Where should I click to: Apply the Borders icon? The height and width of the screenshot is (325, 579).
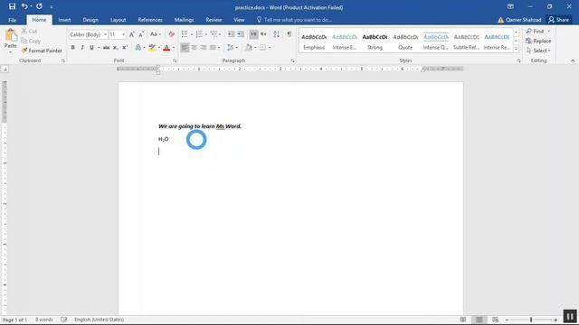(262, 48)
